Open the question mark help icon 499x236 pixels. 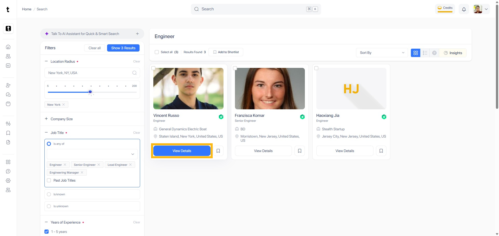(x=8, y=171)
